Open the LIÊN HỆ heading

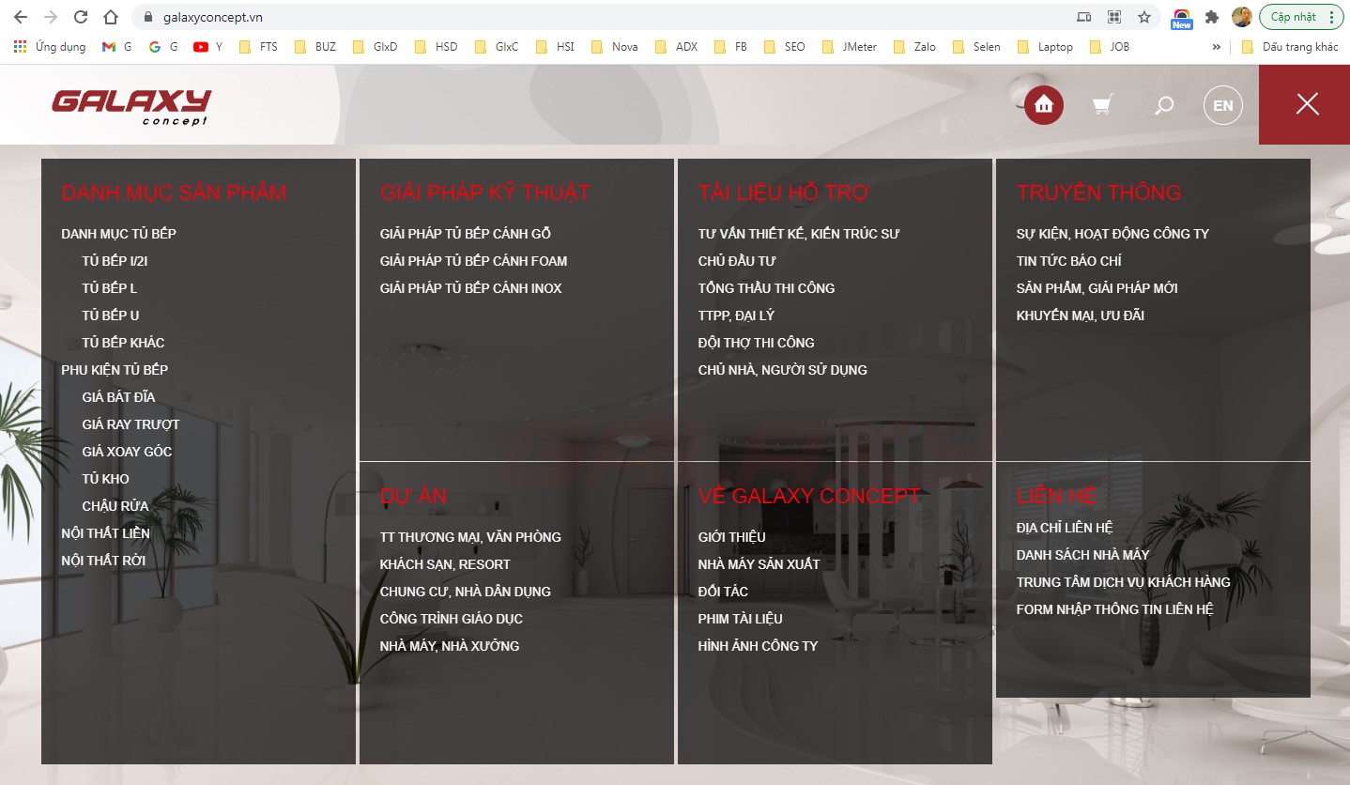[x=1057, y=496]
